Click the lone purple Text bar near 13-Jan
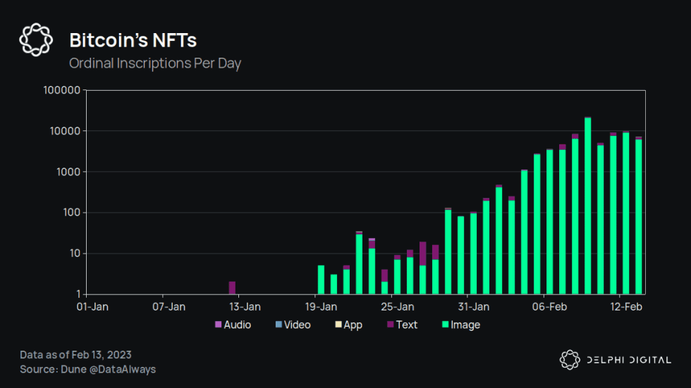This screenshot has height=388, width=691. [232, 287]
